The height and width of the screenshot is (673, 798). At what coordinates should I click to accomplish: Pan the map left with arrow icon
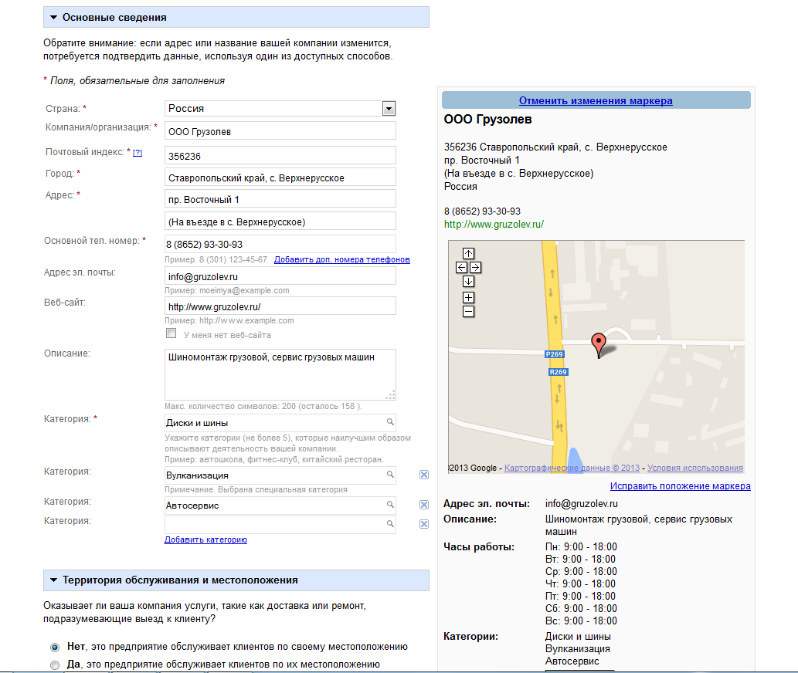click(462, 267)
